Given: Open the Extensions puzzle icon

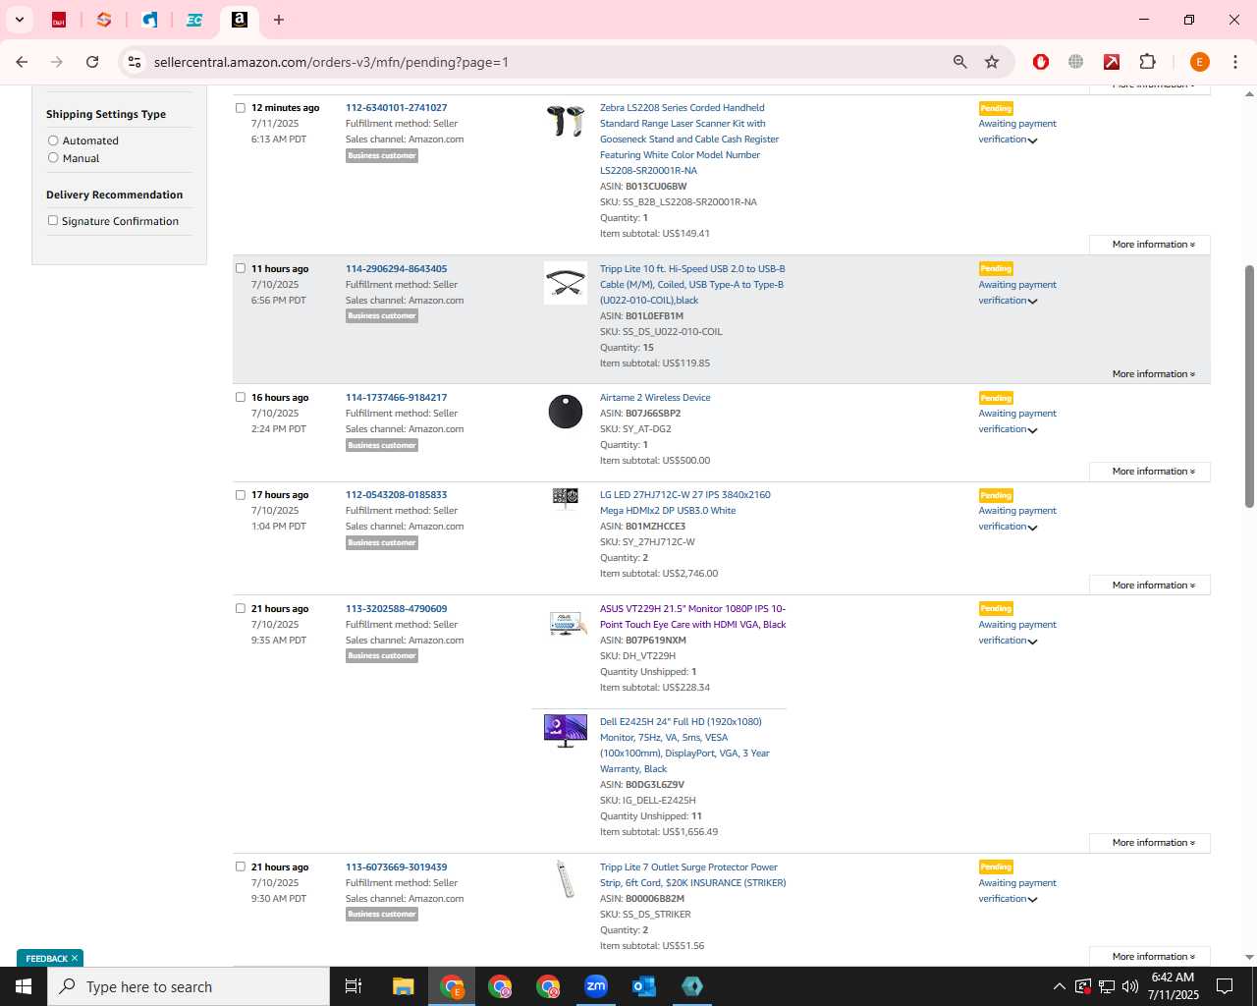Looking at the screenshot, I should point(1147,62).
